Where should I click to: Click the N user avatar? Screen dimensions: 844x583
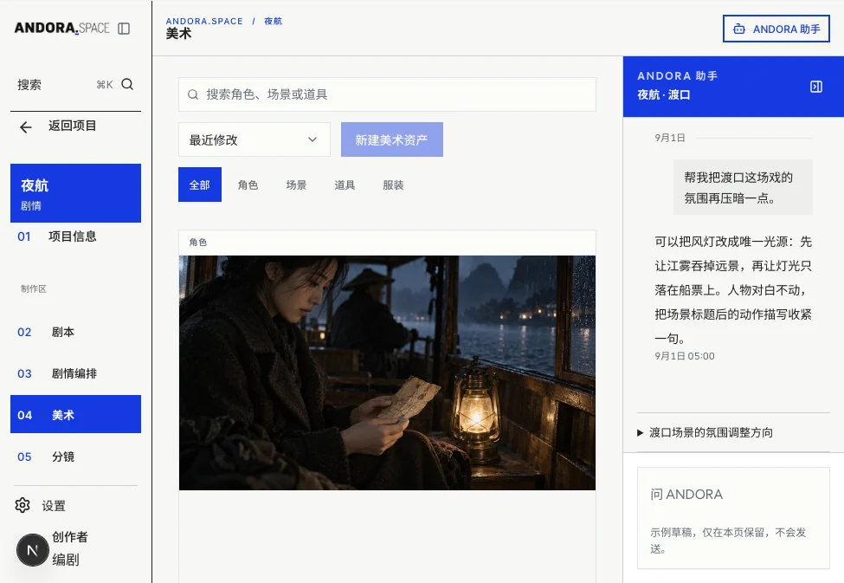point(32,549)
